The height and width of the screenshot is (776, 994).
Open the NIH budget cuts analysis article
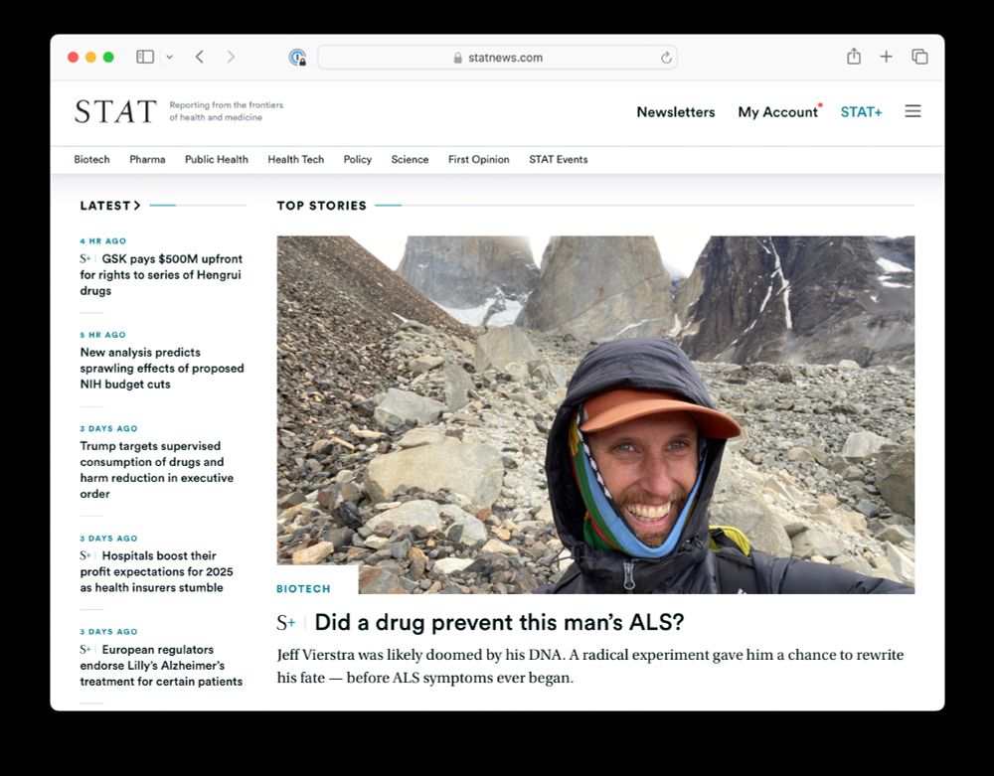(x=162, y=368)
